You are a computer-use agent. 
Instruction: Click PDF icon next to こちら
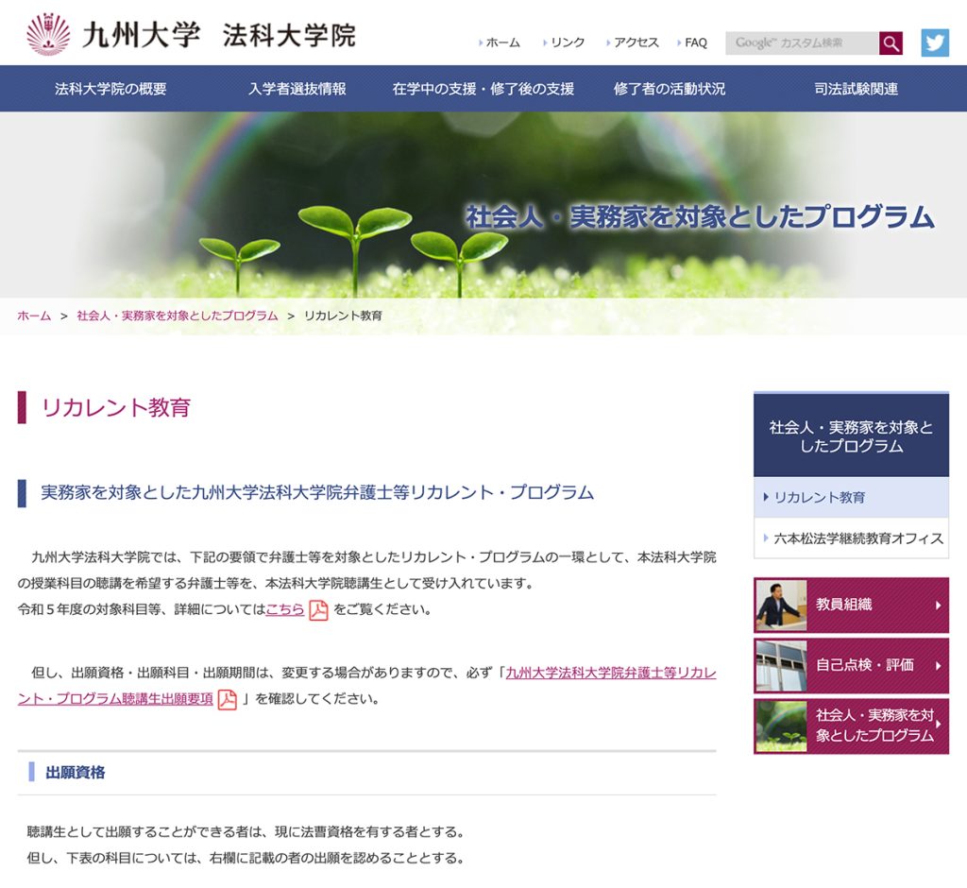318,610
